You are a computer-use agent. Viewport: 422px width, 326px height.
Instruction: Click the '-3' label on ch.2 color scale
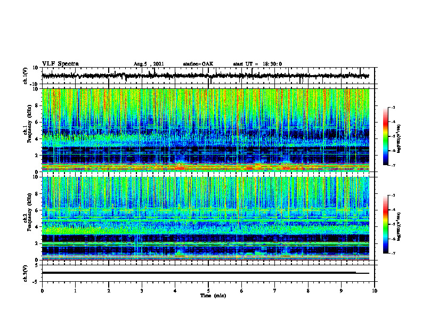393,195
